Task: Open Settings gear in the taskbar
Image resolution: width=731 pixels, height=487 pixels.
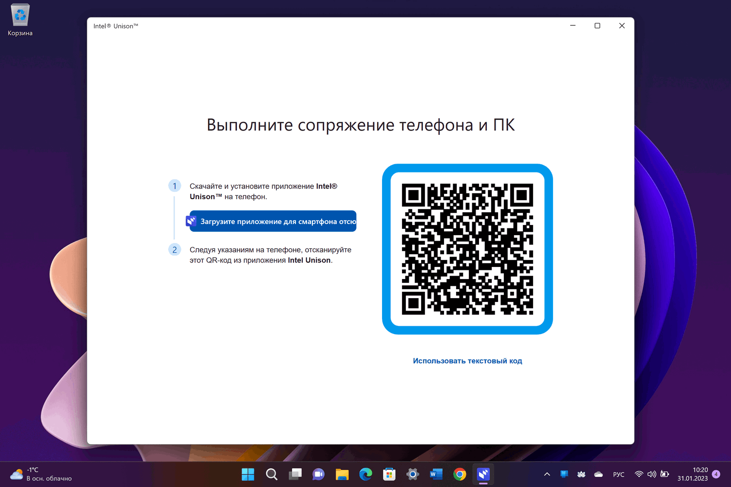Action: point(413,474)
